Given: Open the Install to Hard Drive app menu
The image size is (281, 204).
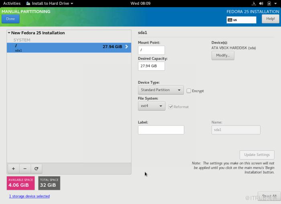Looking at the screenshot, I should [50, 3].
